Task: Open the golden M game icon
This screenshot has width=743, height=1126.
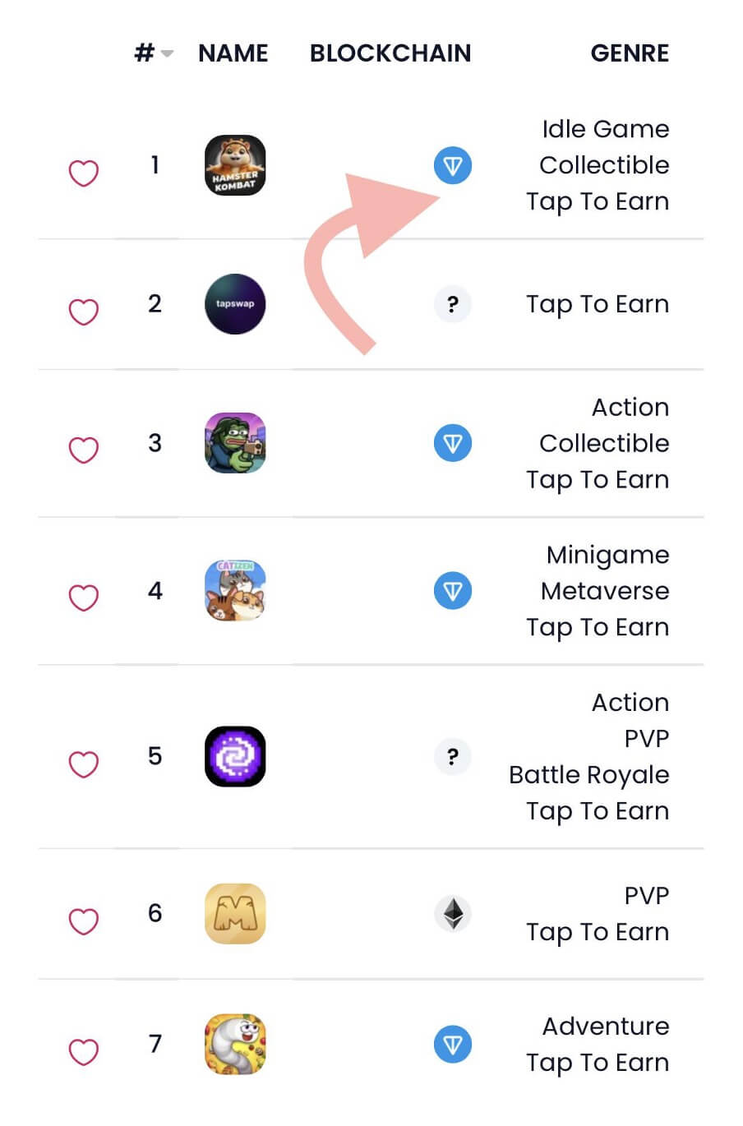Action: tap(235, 913)
